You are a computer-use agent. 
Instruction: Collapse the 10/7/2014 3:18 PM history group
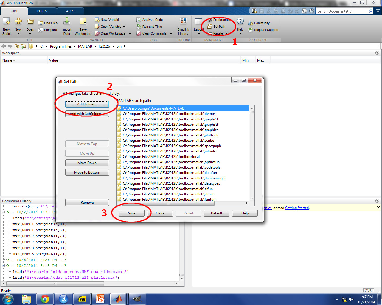(x=4, y=266)
